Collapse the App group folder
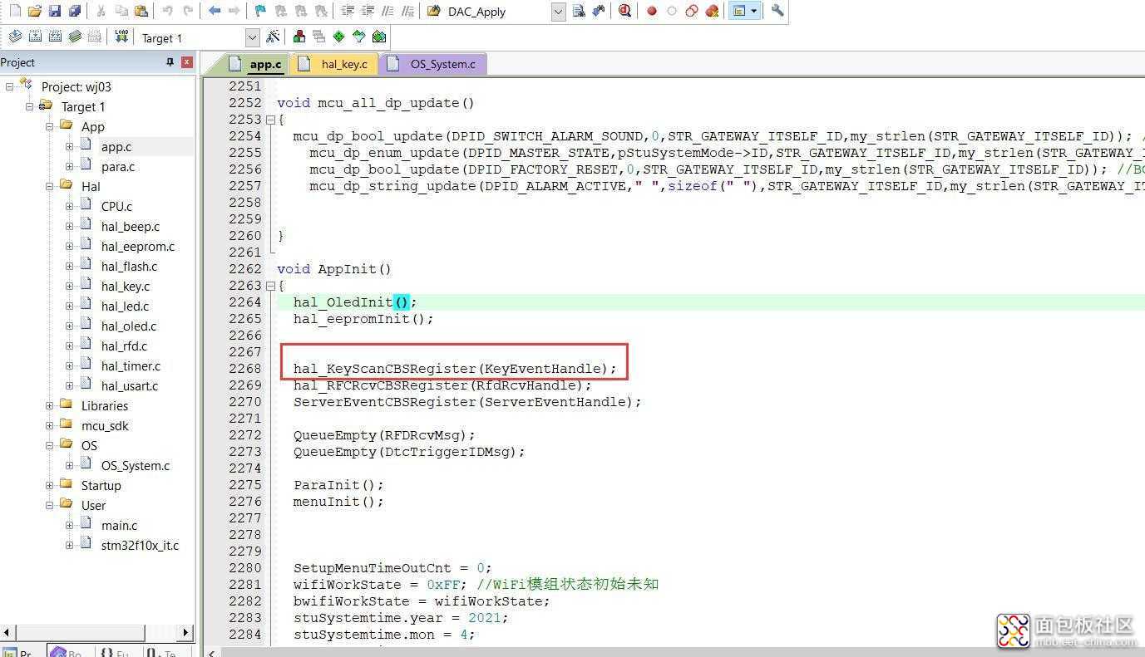Viewport: 1145px width, 657px height. click(x=50, y=126)
